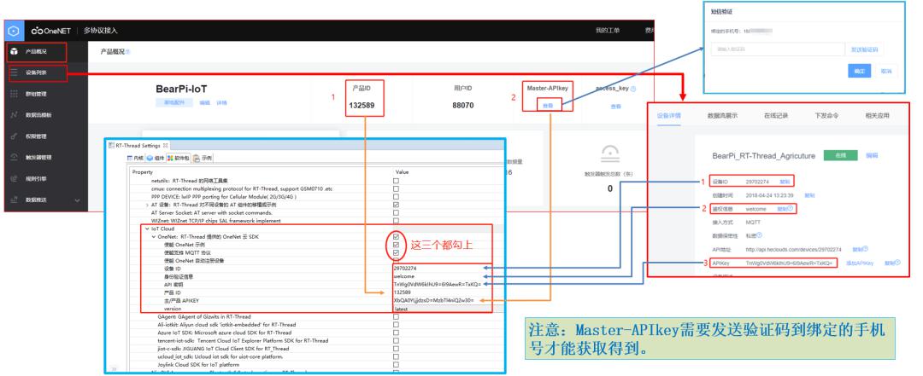
Task: Click the icon beside 数据推送
Action: pos(15,200)
